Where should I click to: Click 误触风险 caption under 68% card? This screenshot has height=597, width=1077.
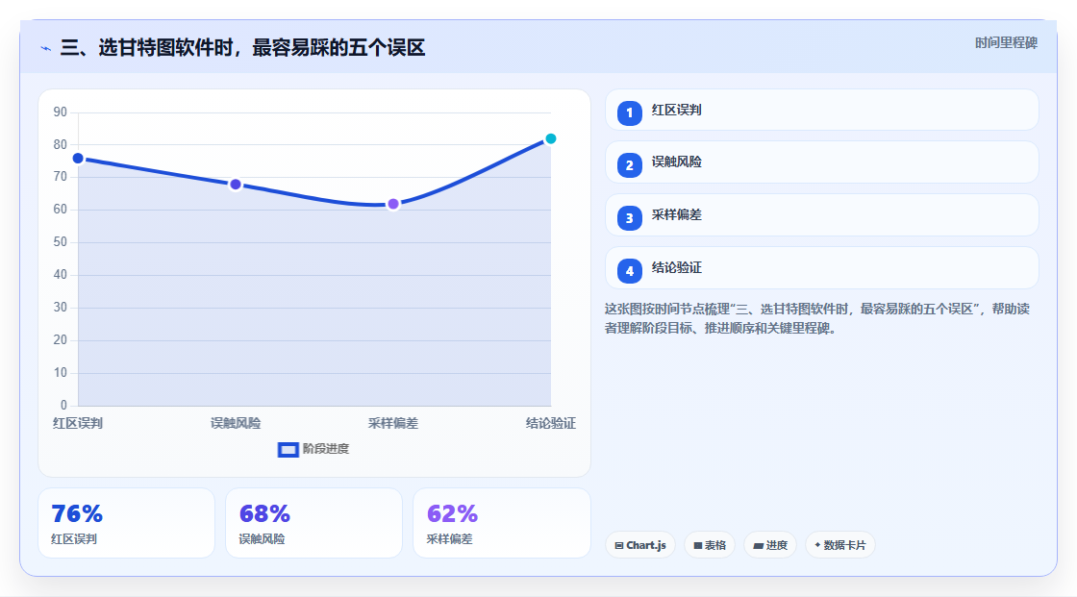point(262,539)
